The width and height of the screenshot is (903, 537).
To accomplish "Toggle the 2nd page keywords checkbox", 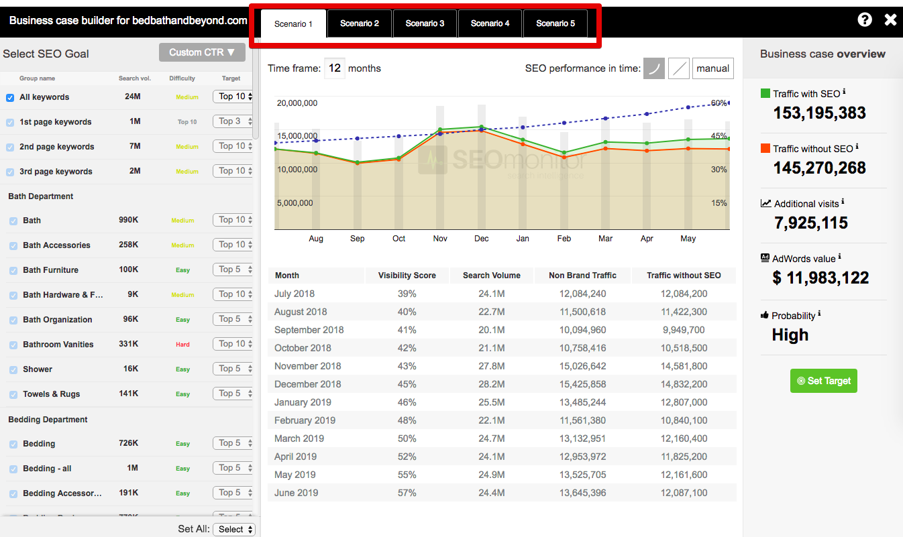I will click(x=10, y=147).
